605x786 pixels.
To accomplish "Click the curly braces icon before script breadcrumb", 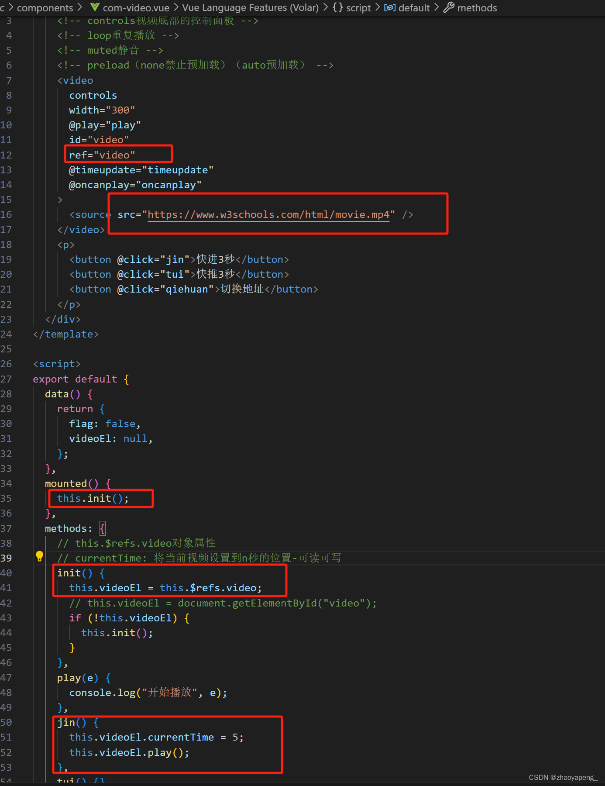I will pyautogui.click(x=338, y=7).
